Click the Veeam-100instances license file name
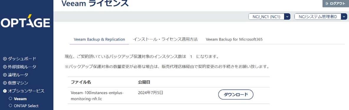The width and height of the screenshot is (349, 110). pos(97,96)
